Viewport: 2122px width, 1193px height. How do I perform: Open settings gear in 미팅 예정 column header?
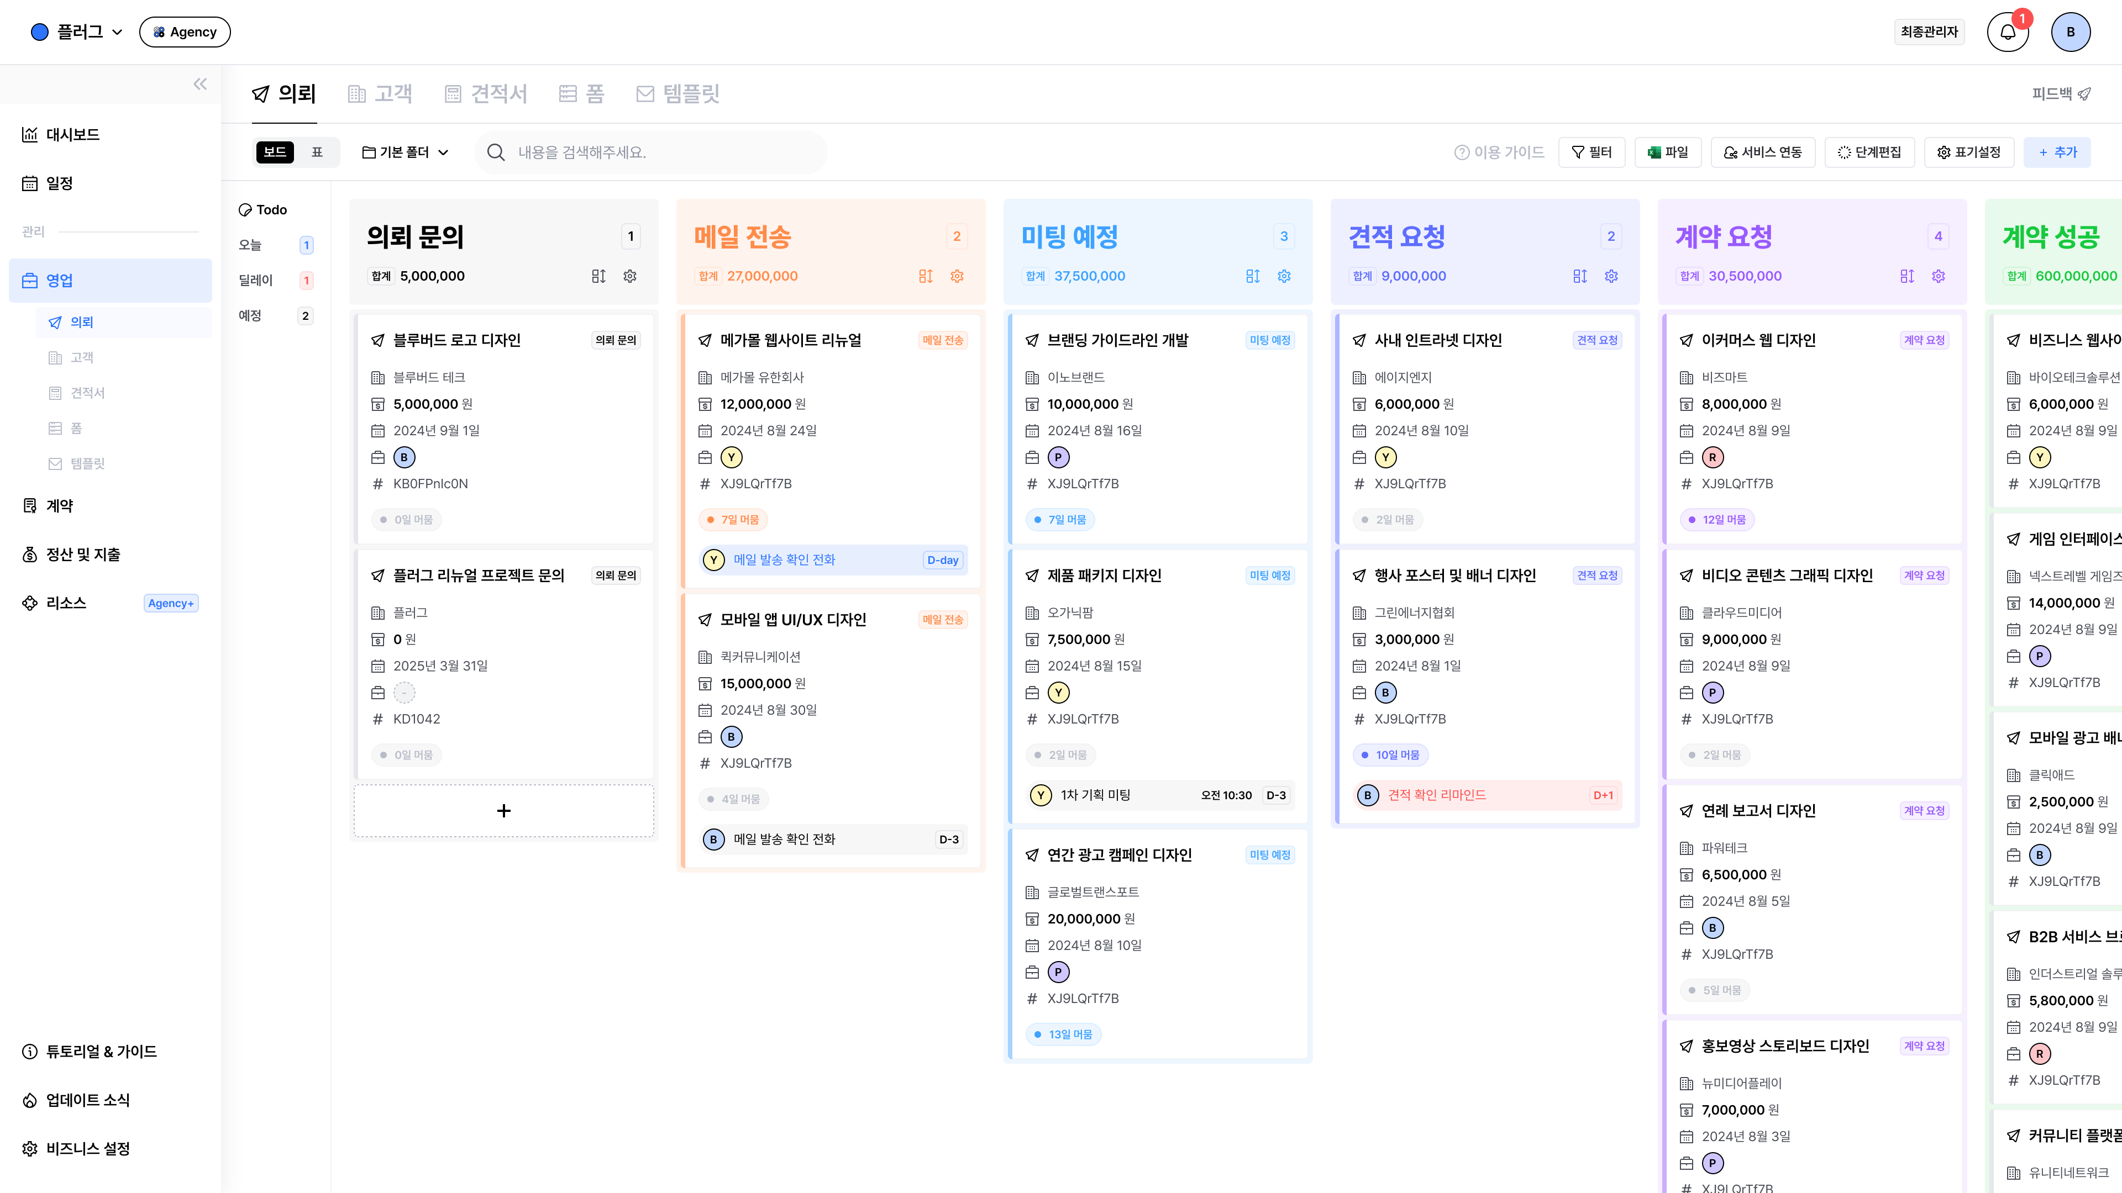[1284, 277]
